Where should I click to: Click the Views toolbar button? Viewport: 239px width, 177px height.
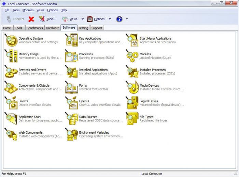70,19
